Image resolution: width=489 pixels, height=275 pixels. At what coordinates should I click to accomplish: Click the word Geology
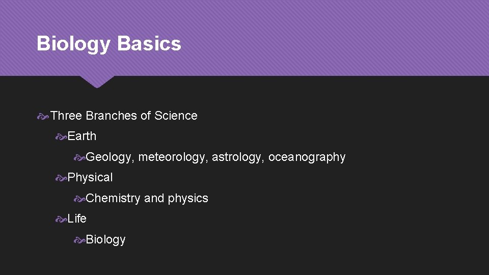109,158
